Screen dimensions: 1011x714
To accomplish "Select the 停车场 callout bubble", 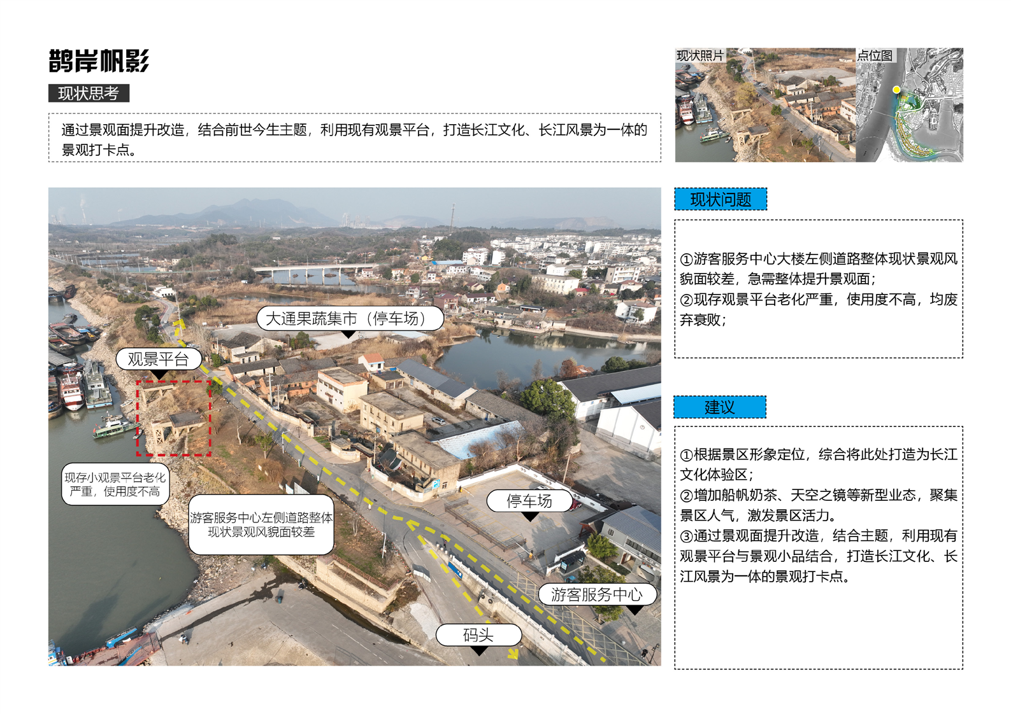I will [x=529, y=501].
